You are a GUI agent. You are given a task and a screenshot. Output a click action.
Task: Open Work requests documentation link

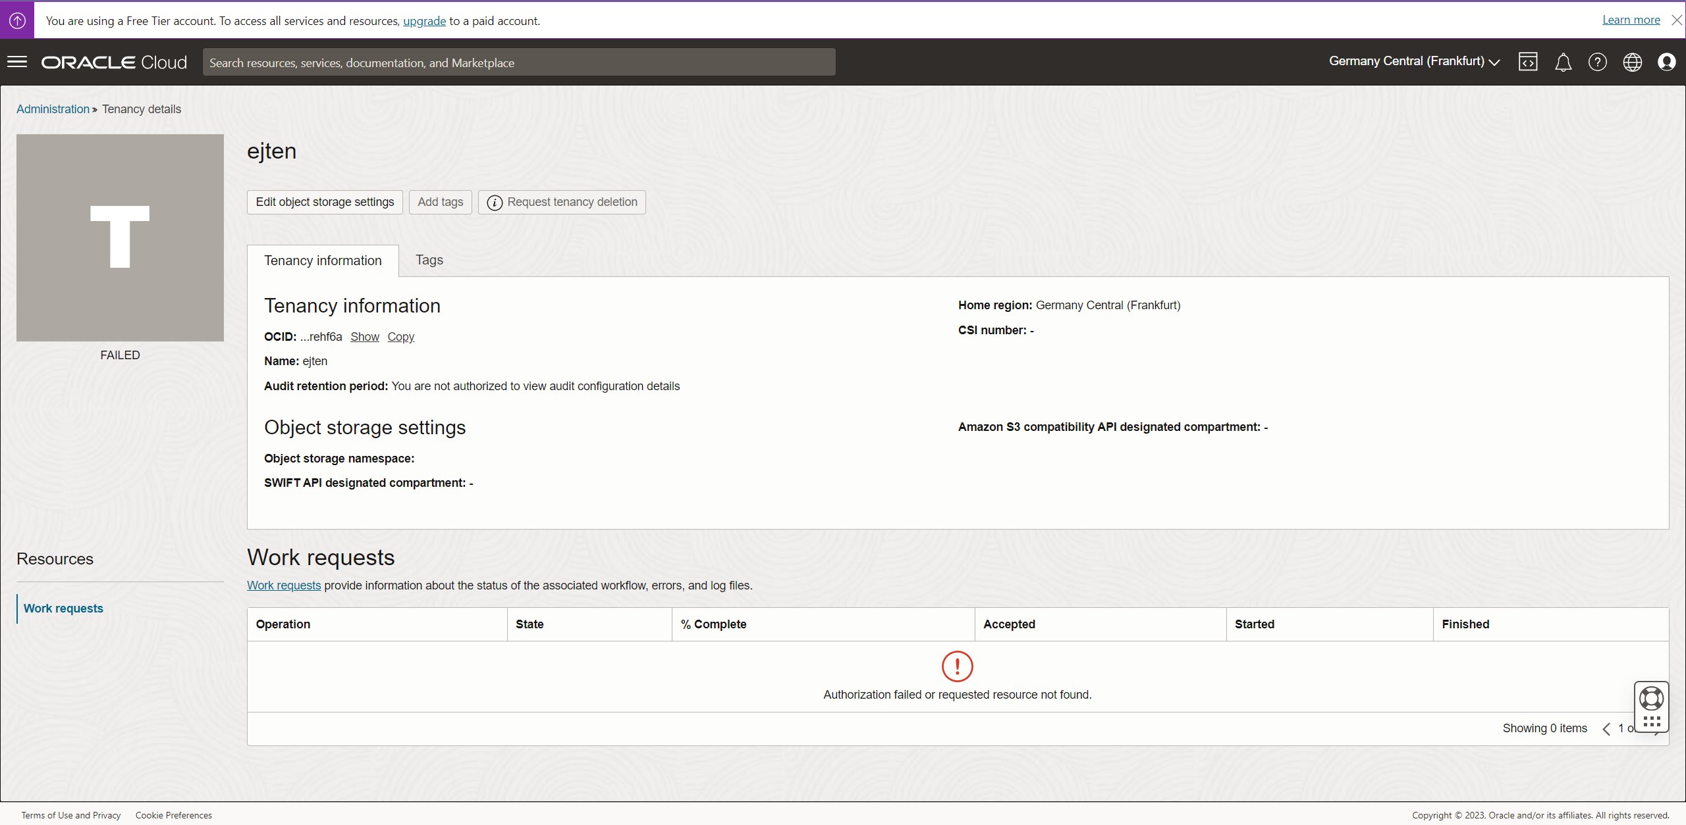[284, 586]
